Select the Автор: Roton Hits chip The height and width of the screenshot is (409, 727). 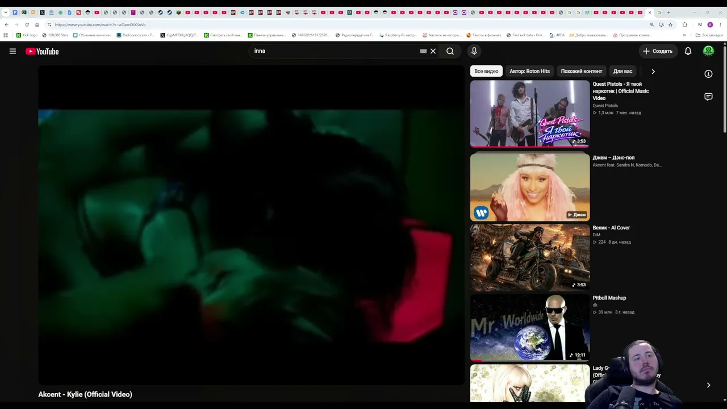[x=529, y=72]
